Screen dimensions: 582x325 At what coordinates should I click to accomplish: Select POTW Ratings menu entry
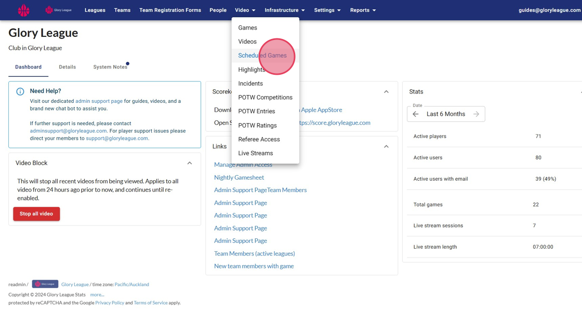pos(266,126)
